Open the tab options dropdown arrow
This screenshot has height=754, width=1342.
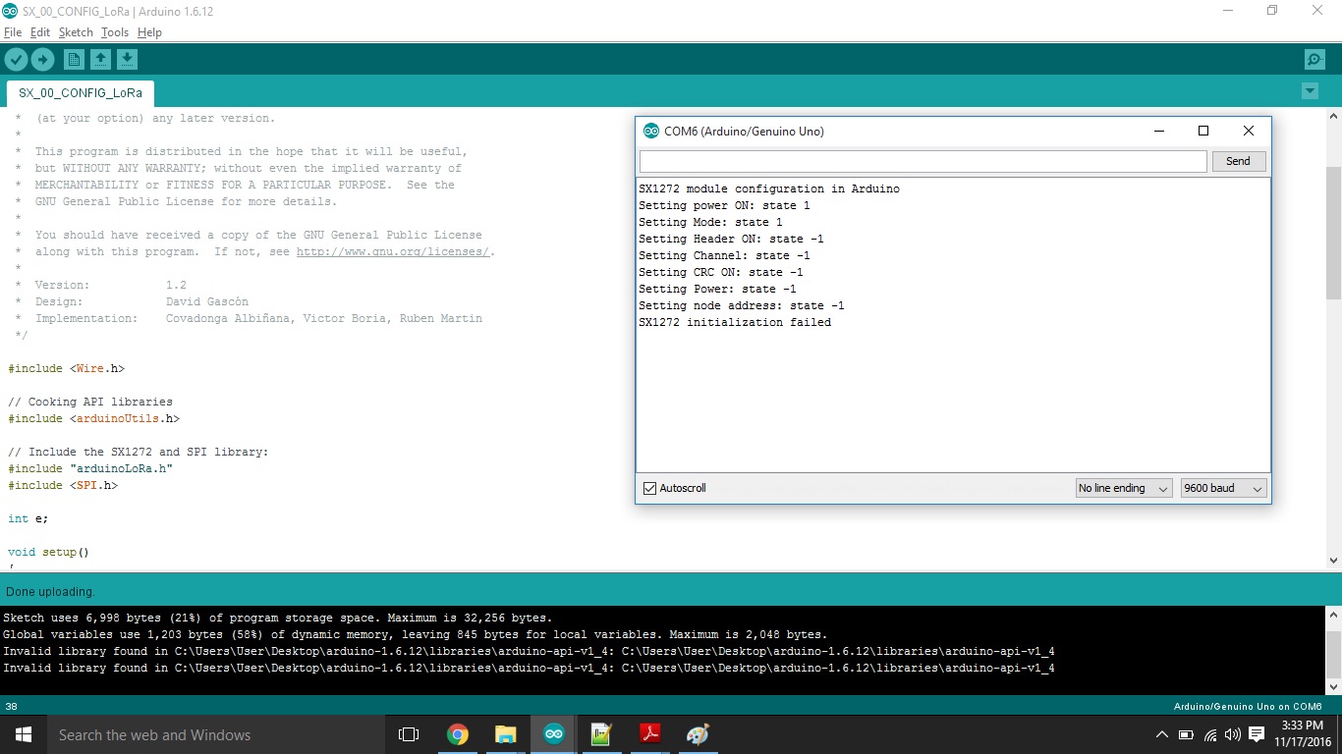click(1309, 91)
